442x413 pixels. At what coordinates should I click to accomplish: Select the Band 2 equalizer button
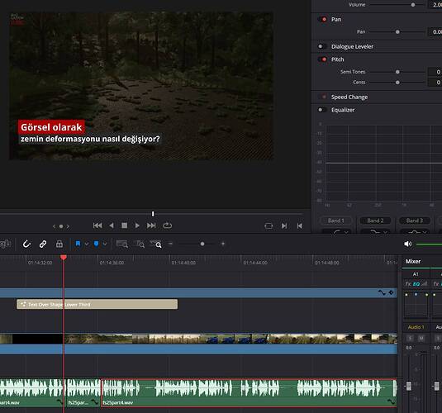click(375, 221)
